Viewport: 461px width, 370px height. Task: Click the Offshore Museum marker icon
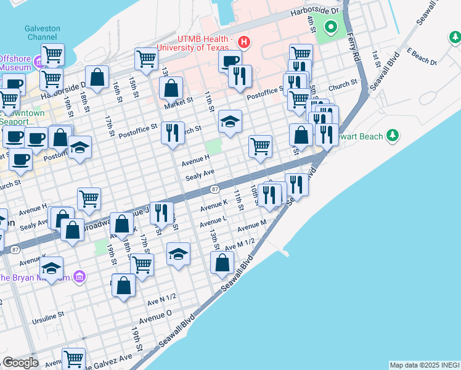point(38,62)
